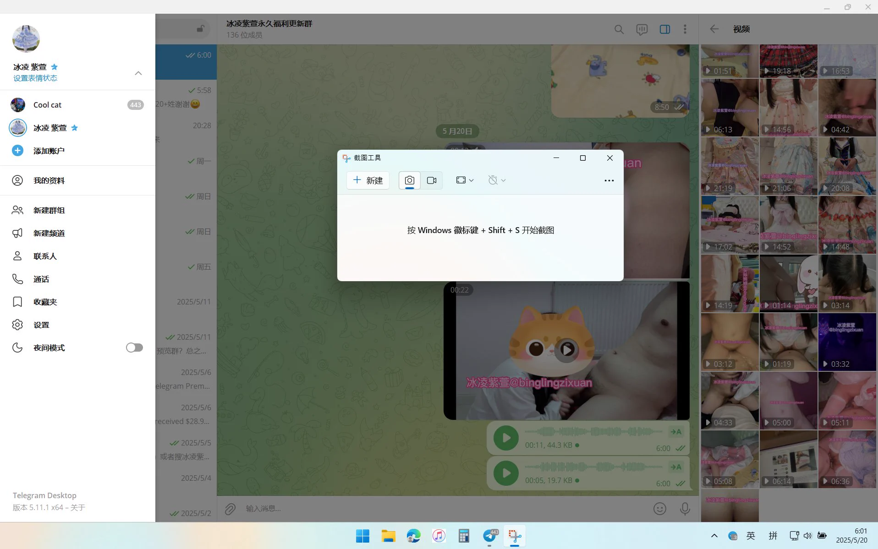Viewport: 878px width, 549px height.
Task: Open the discussion comments icon in header
Action: point(642,29)
